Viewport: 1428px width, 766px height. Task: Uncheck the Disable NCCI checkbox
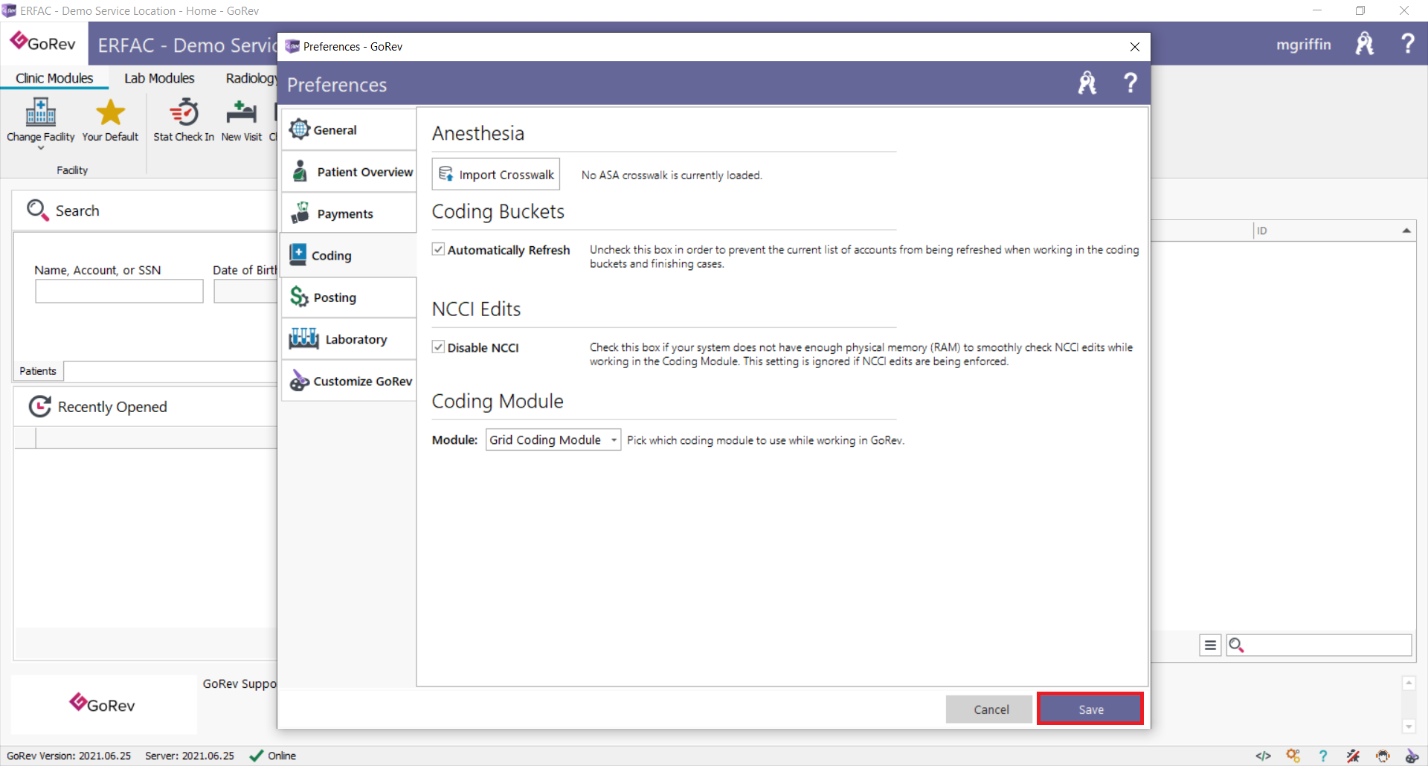click(x=439, y=347)
